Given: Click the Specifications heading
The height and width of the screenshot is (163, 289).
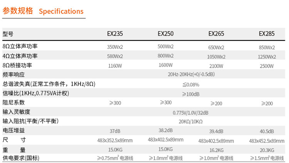Looking at the screenshot, I should pos(61,12).
